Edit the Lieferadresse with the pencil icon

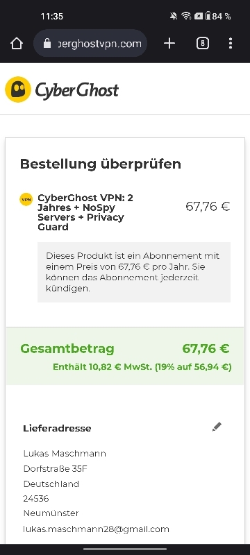[x=217, y=427]
